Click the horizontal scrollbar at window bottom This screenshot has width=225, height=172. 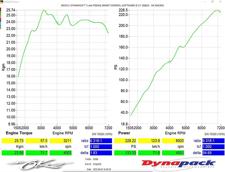108,171
